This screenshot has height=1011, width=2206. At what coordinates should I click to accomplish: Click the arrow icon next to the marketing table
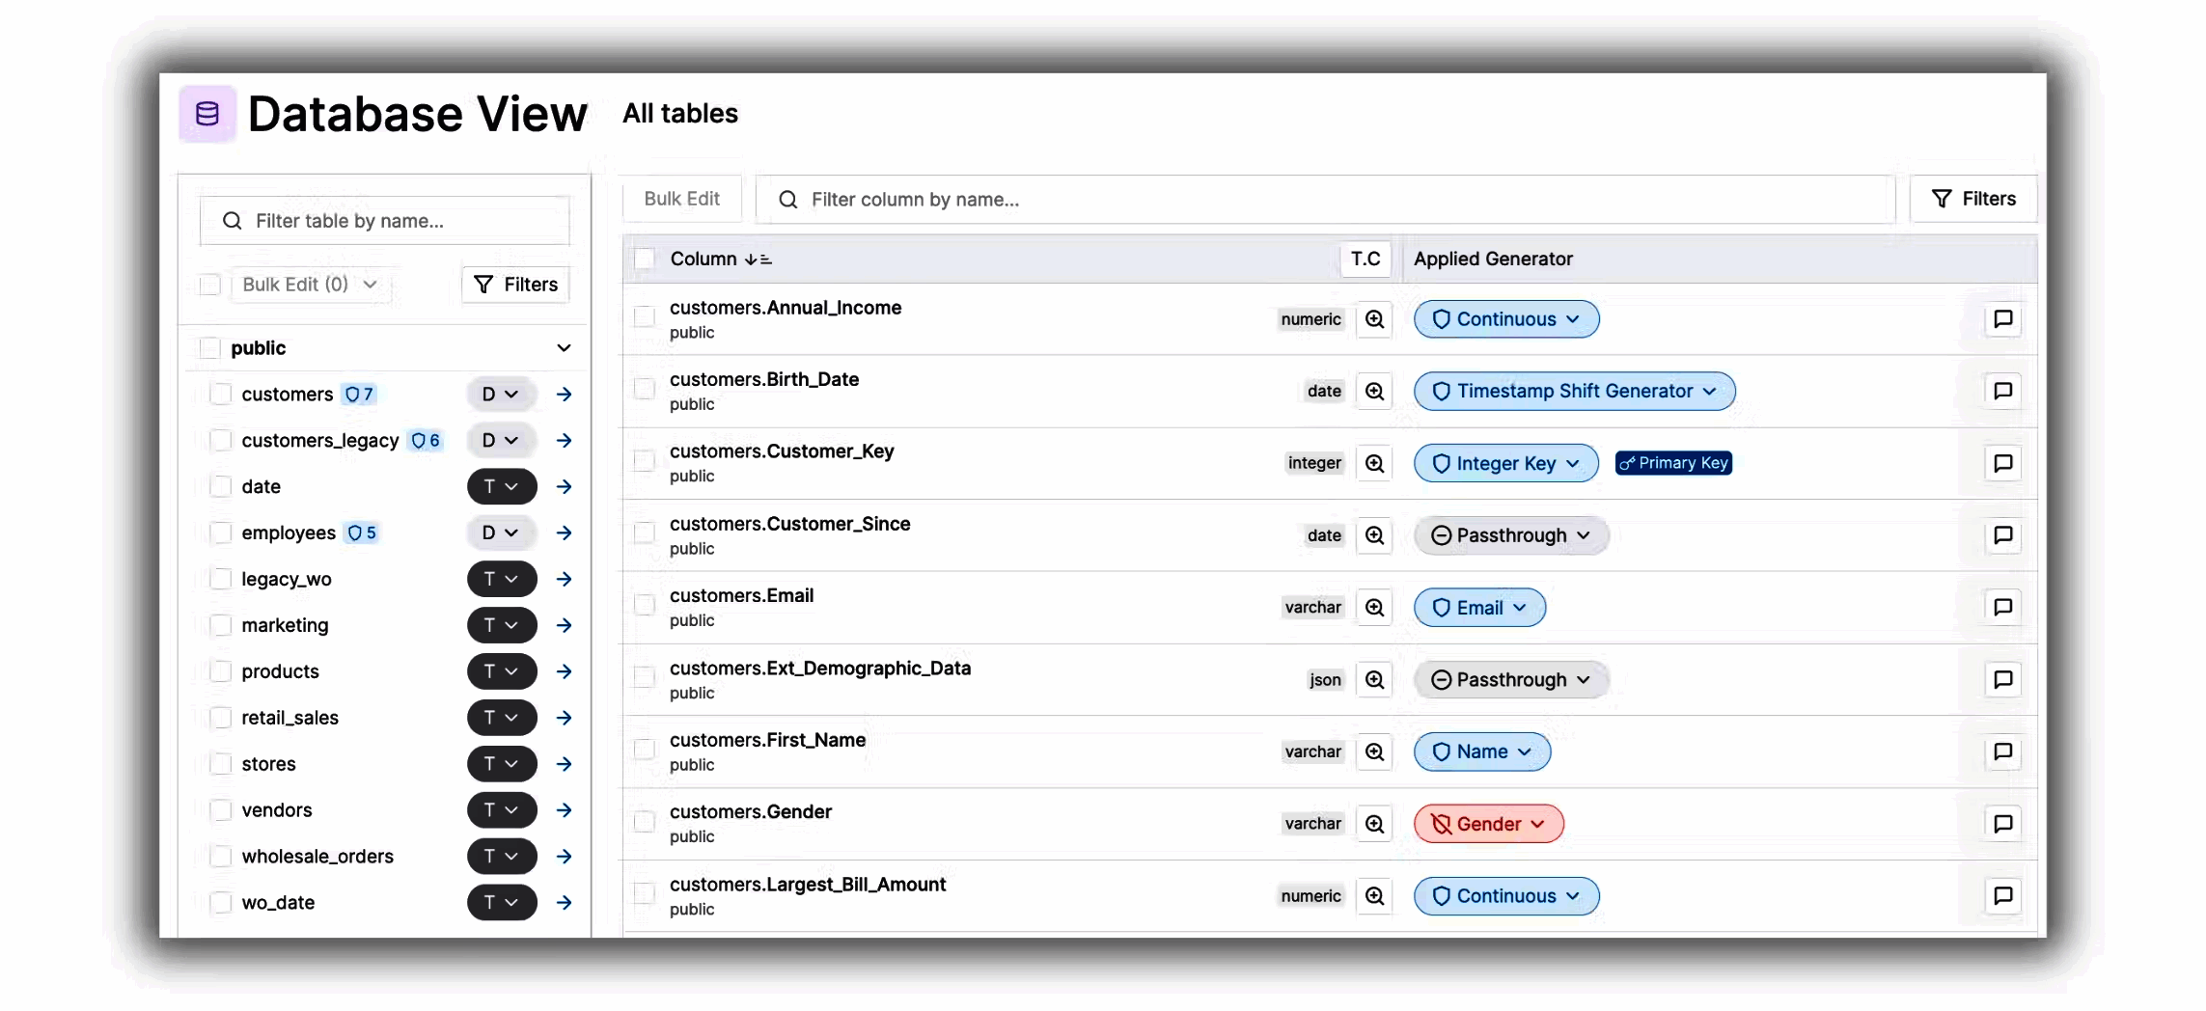[x=565, y=625]
